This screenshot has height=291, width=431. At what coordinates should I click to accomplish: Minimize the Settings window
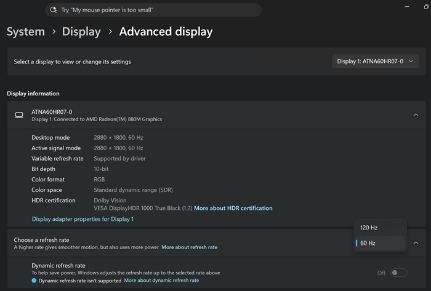(407, 7)
